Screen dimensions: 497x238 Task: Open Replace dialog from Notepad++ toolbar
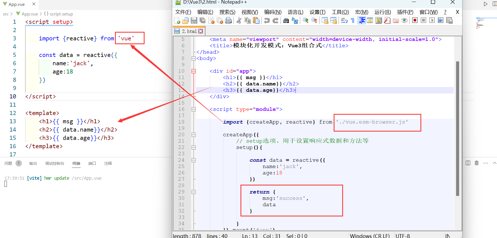295,20
